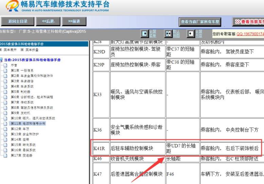Click the K41R table cell
Image resolution: width=264 pixels, height=184 pixels.
tap(101, 148)
